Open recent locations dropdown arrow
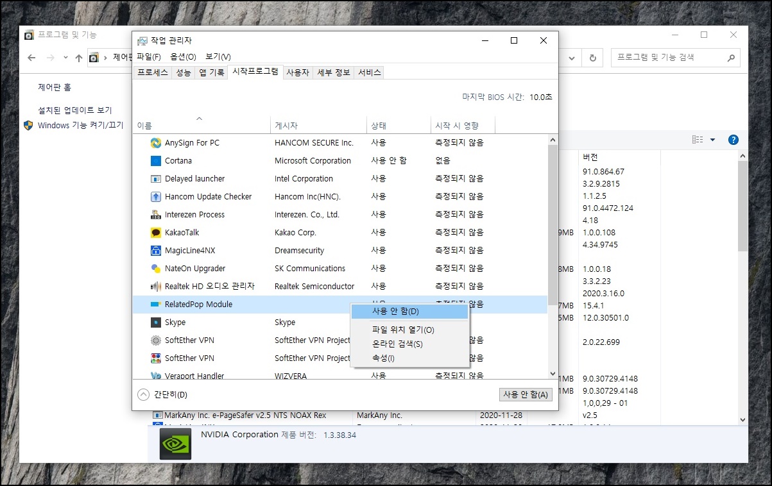Image resolution: width=772 pixels, height=486 pixels. (x=65, y=58)
